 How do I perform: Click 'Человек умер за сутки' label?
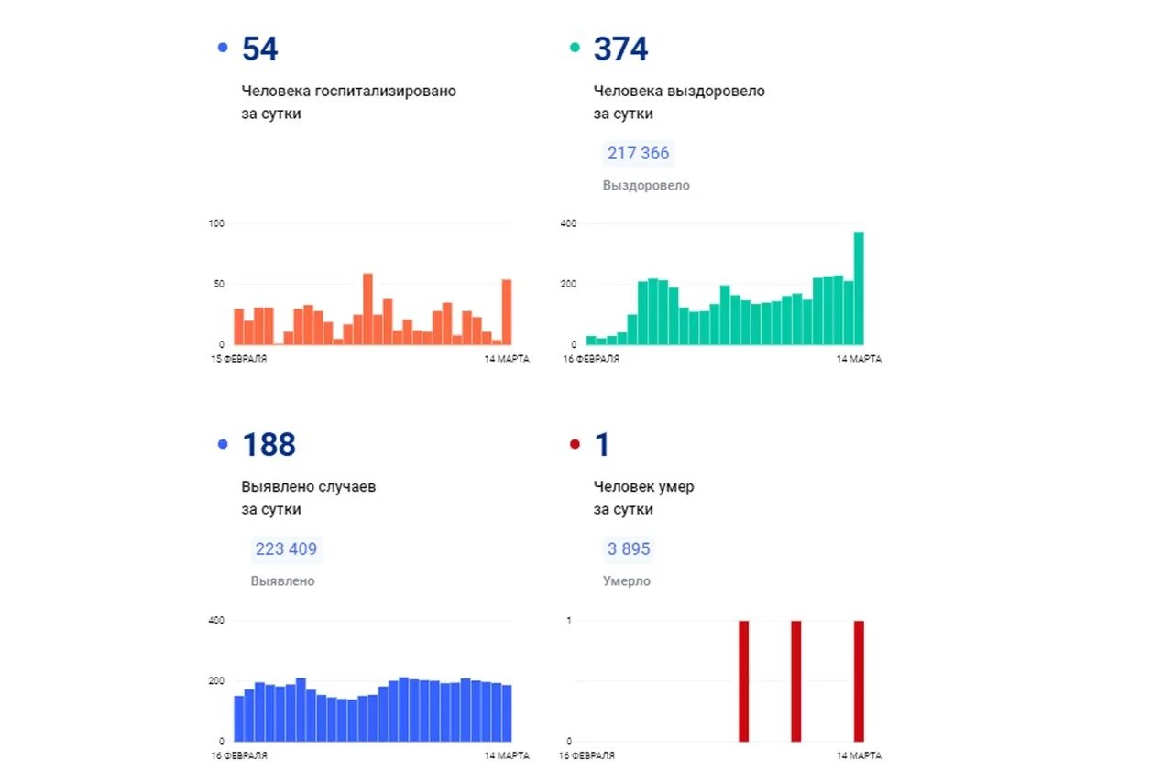pyautogui.click(x=644, y=498)
